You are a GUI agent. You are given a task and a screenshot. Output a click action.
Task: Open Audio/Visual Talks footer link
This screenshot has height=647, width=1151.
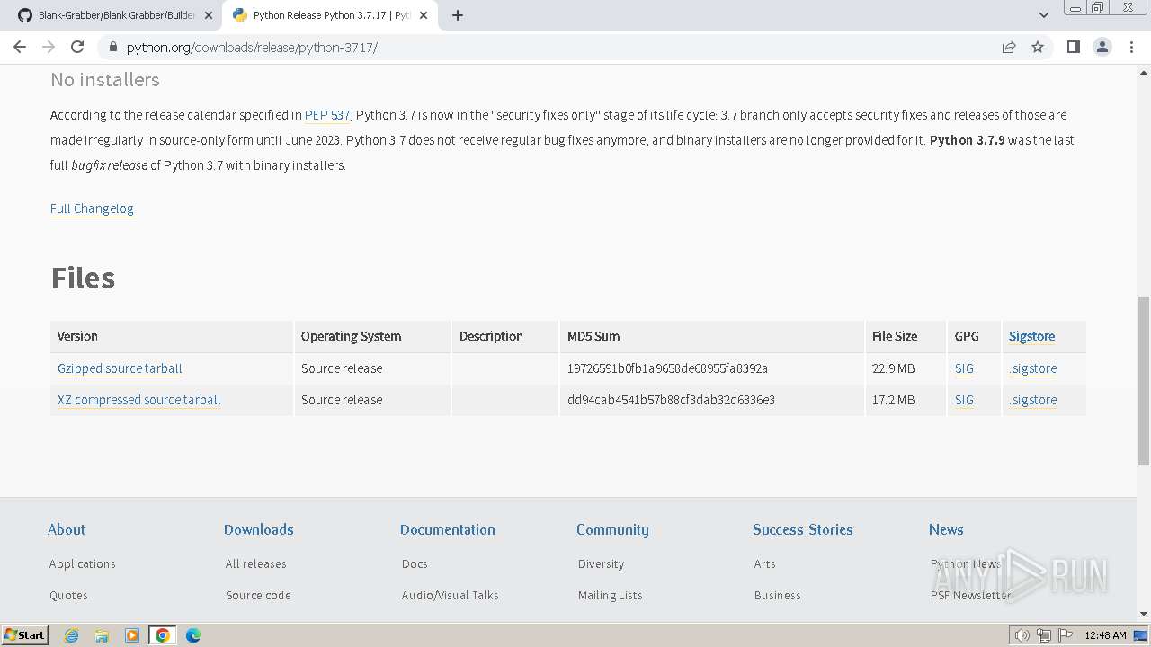pos(450,595)
